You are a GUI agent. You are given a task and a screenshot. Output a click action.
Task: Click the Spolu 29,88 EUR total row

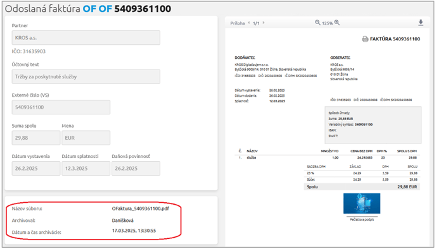362,187
